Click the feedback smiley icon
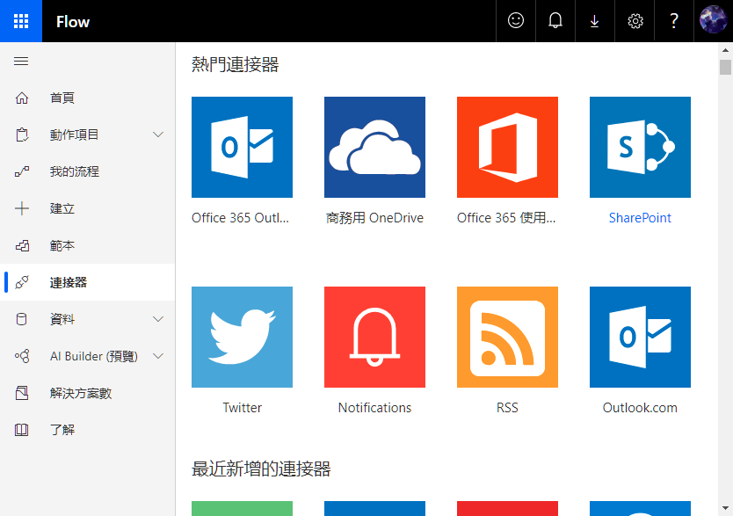This screenshot has width=733, height=516. [x=515, y=21]
